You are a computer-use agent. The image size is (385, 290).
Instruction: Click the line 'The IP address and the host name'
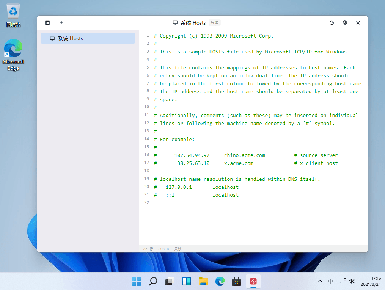point(256,91)
